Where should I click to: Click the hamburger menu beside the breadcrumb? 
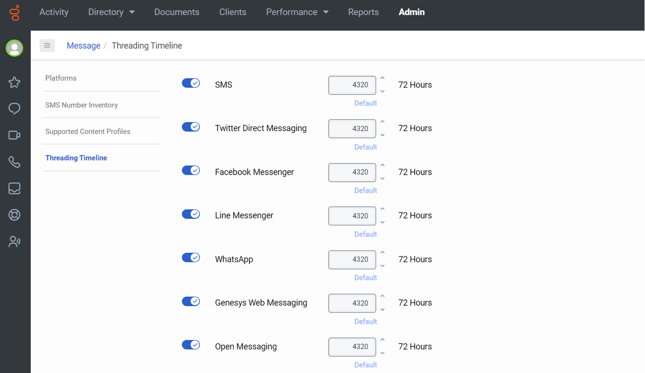pyautogui.click(x=47, y=45)
